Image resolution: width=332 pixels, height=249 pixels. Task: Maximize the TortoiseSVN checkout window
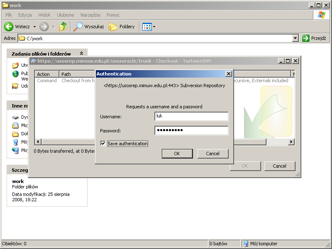click(288, 61)
